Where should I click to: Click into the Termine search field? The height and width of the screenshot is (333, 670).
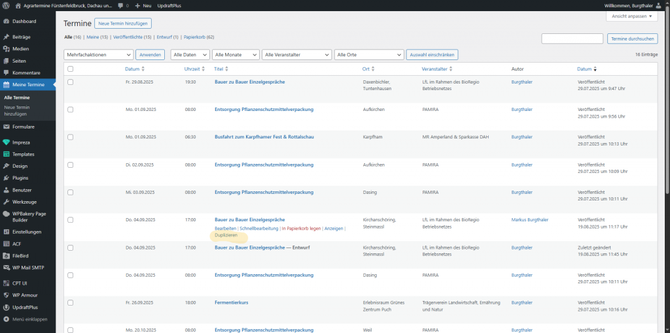(572, 39)
